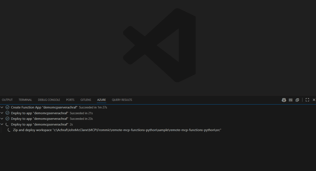Click spinner next to Zip and deploy workspace

coord(10,130)
